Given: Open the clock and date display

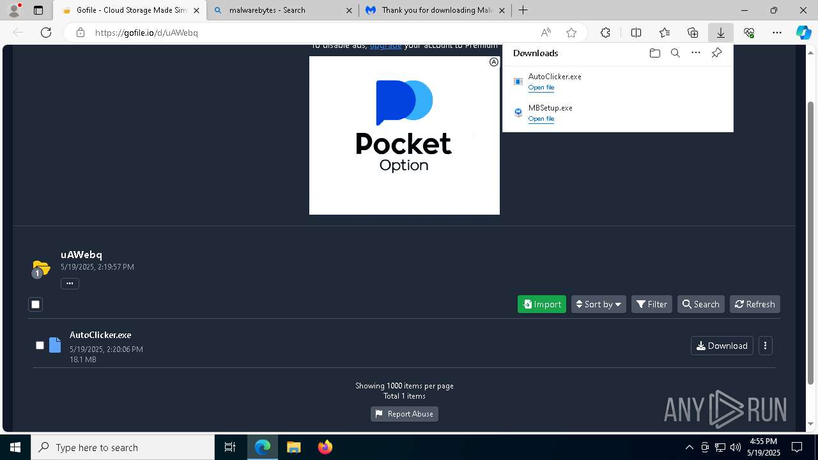Looking at the screenshot, I should click(765, 447).
